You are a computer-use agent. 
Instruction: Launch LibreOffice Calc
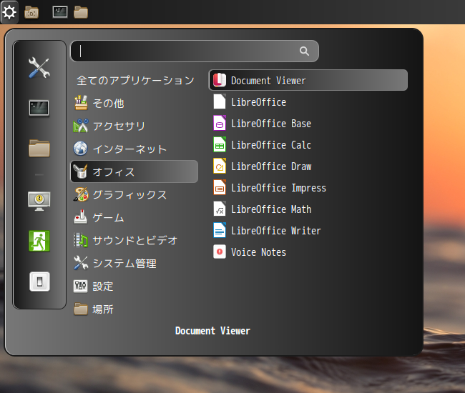(308, 144)
